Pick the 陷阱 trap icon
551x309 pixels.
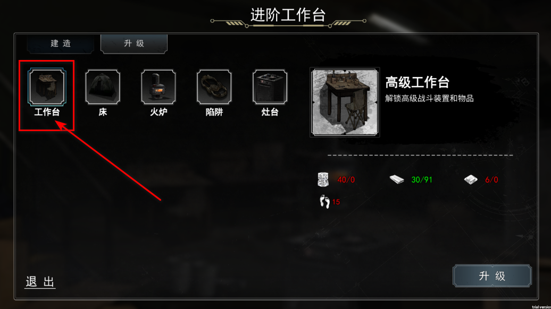pyautogui.click(x=214, y=87)
